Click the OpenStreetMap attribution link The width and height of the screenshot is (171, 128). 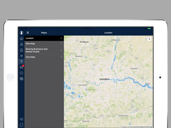click(134, 127)
